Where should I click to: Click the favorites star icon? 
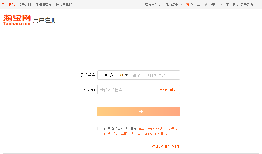[x=206, y=4]
